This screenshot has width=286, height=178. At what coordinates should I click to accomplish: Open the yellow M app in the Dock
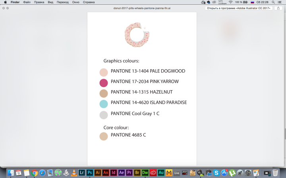[169, 172]
